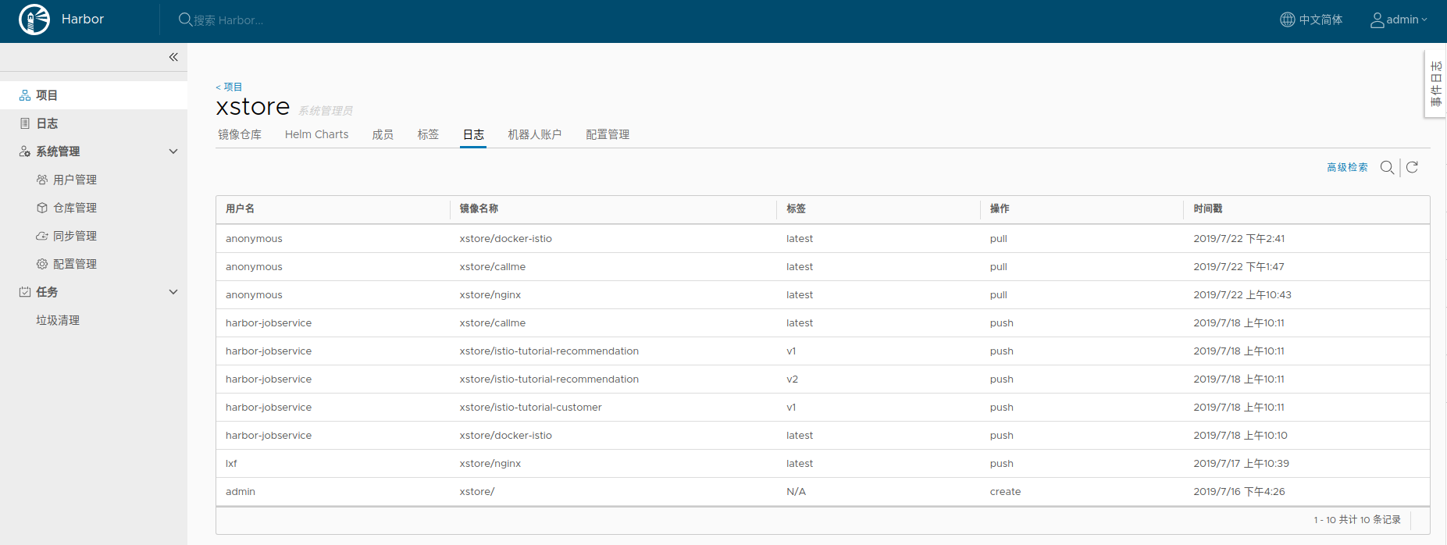Open 同步管理 in the sidebar
The width and height of the screenshot is (1447, 545).
75,236
